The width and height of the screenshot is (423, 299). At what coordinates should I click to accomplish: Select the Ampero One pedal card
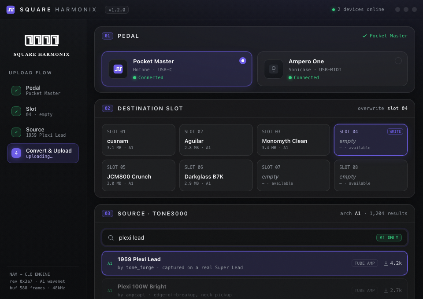(x=332, y=69)
